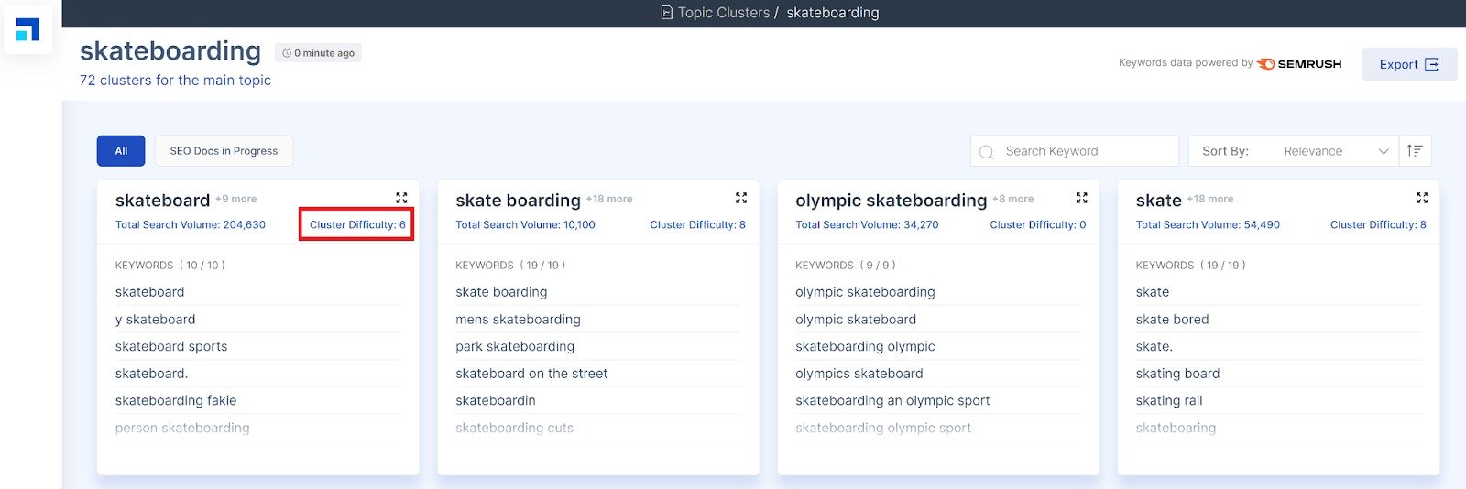This screenshot has width=1466, height=489.
Task: Select the All filter tab
Action: tap(121, 151)
